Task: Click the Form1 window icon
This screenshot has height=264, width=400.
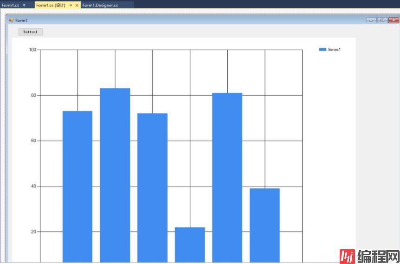Action: pos(11,20)
